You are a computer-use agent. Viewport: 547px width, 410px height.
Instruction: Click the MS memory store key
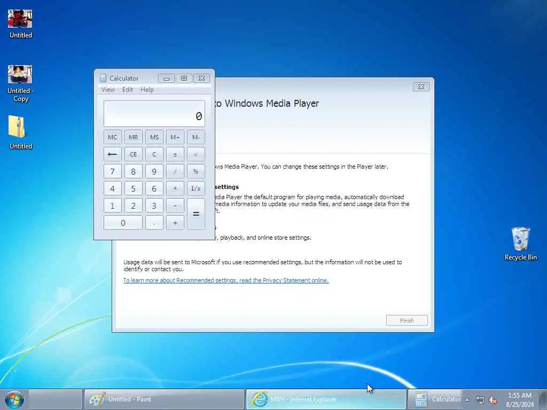(154, 137)
